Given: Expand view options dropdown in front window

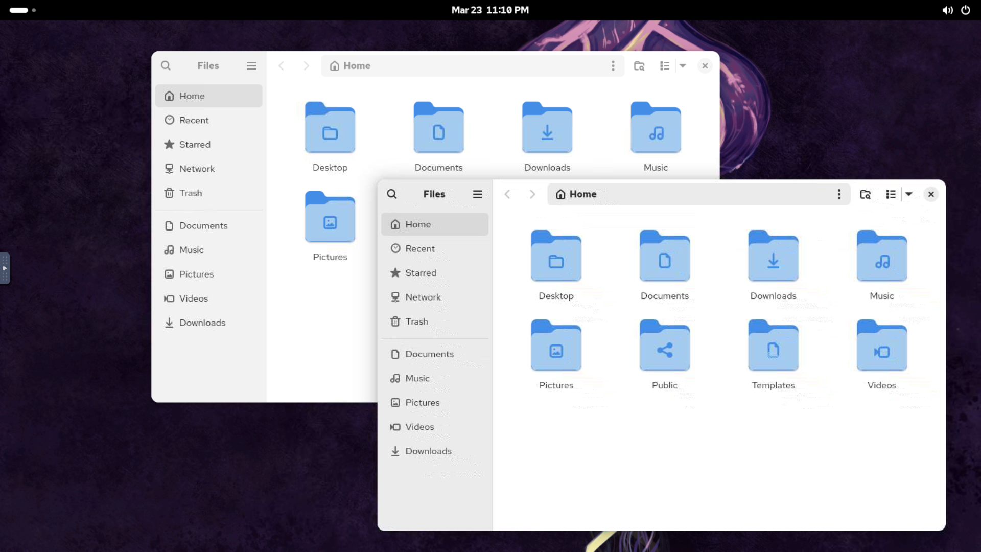Looking at the screenshot, I should [x=909, y=194].
